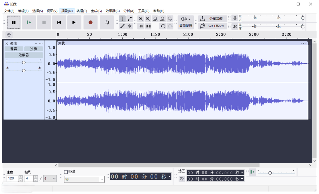Enable the 吸附 snap checkbox
This screenshot has height=194, width=319.
(66, 172)
